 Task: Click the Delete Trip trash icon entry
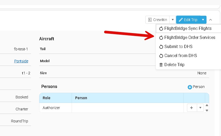pos(172,65)
